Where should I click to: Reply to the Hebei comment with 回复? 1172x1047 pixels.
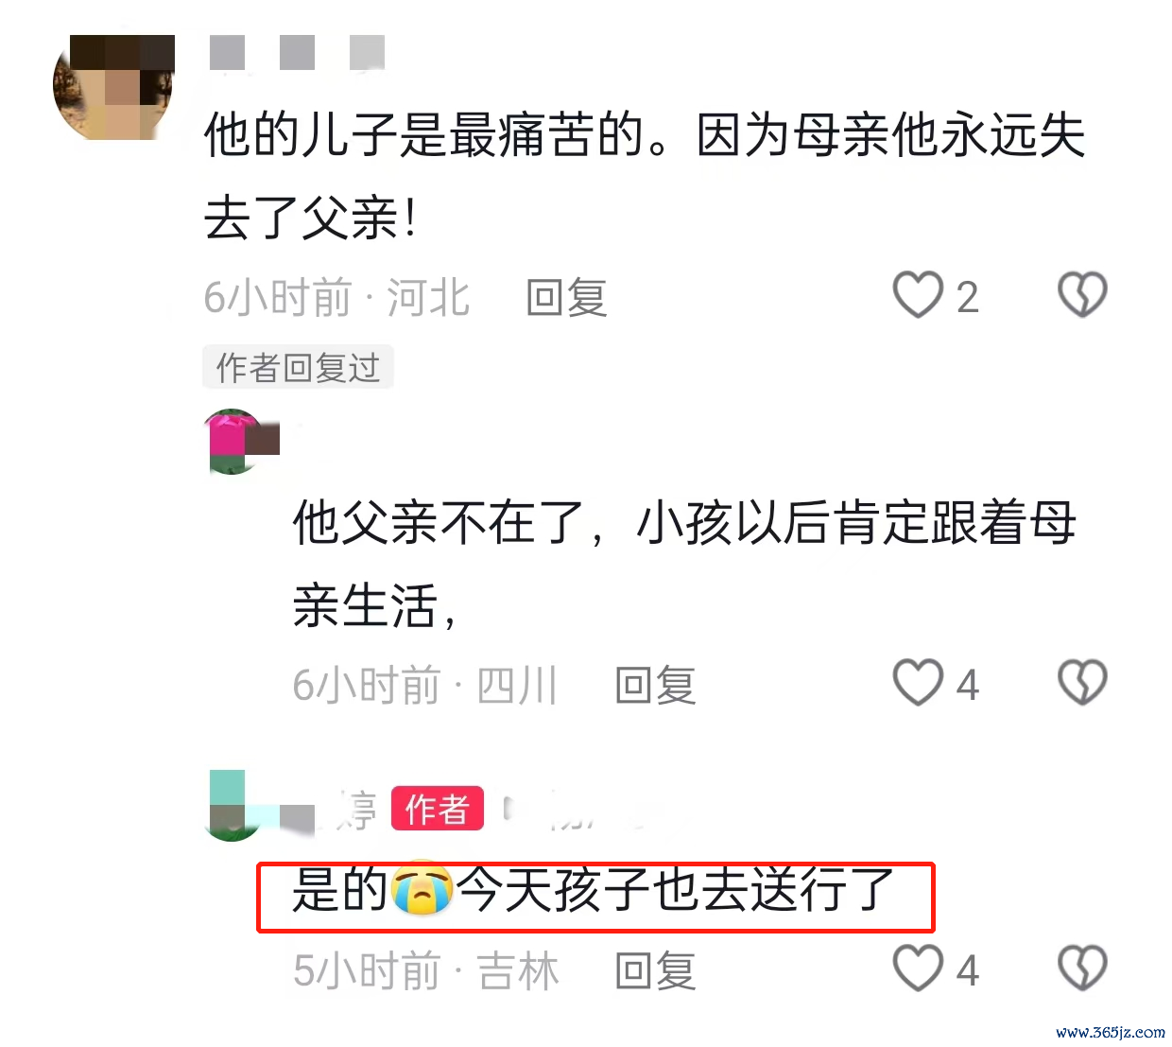coord(566,298)
